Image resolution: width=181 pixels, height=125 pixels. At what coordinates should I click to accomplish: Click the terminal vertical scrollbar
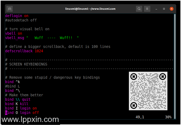tap(175, 66)
